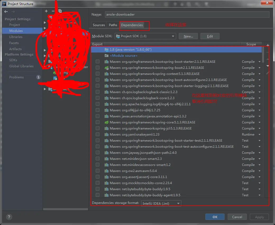Screen dimensions: 275x225
Task: Switch to the Paths tab
Action: click(x=113, y=25)
